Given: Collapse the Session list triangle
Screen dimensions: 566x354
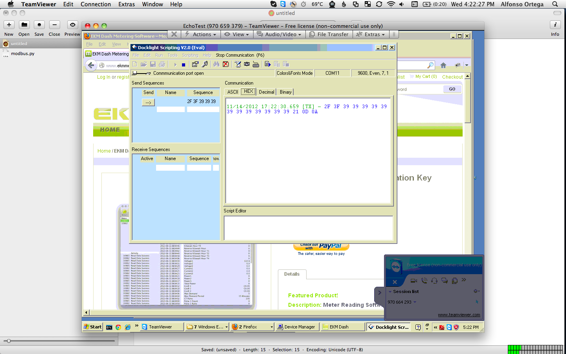Looking at the screenshot, I should pyautogui.click(x=390, y=292).
